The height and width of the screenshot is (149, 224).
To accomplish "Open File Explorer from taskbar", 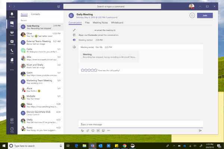I will pos(84,146).
